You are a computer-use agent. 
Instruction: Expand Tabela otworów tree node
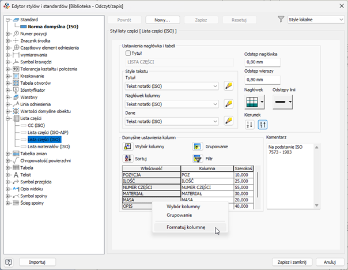coord(8,83)
